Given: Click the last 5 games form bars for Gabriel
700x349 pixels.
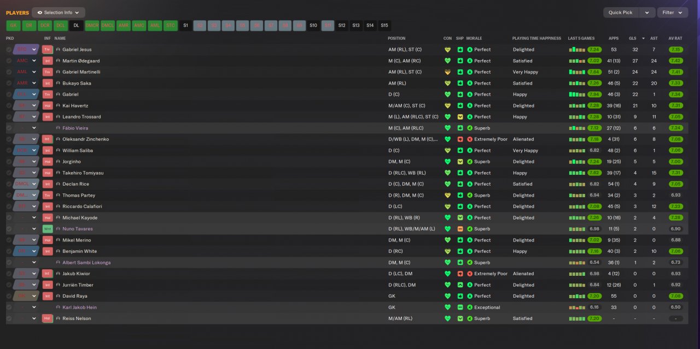Looking at the screenshot, I should (x=577, y=94).
